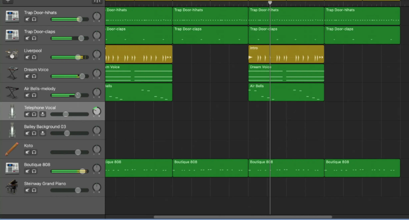
Task: Click the Boutique 808 volume slider
Action: pos(70,171)
